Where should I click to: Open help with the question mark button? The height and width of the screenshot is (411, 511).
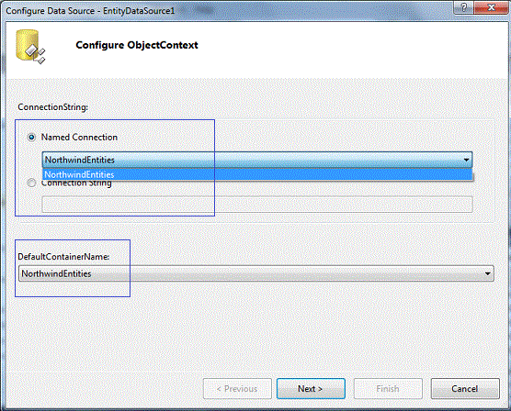click(464, 7)
